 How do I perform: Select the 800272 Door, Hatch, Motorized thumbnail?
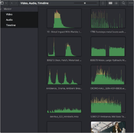[x=64, y=46]
